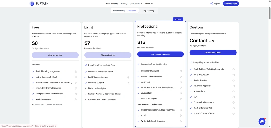Expand the About menu
This screenshot has width=271, height=128.
coord(149,4)
